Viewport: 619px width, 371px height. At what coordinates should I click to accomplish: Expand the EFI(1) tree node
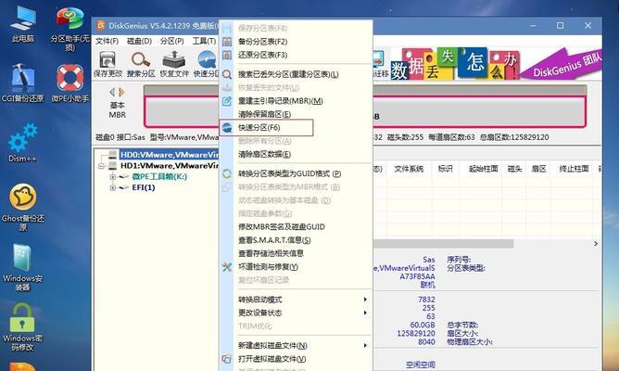tap(112, 188)
